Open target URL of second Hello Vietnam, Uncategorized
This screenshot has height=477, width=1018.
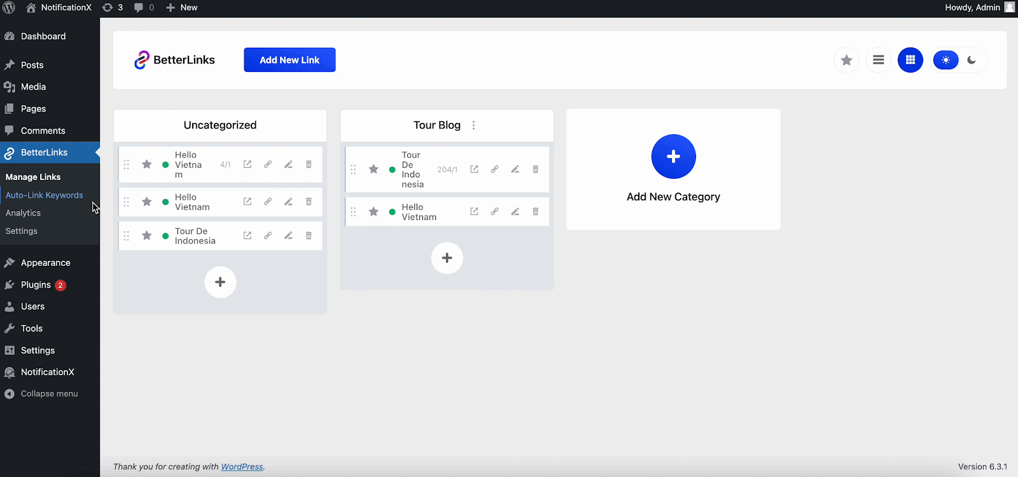(248, 202)
